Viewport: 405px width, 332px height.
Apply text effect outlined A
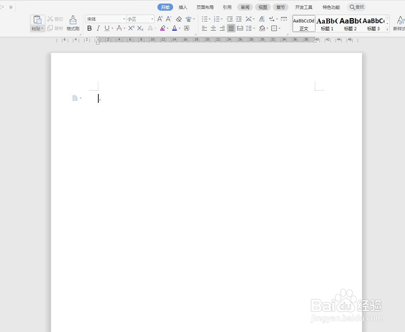tap(150, 28)
